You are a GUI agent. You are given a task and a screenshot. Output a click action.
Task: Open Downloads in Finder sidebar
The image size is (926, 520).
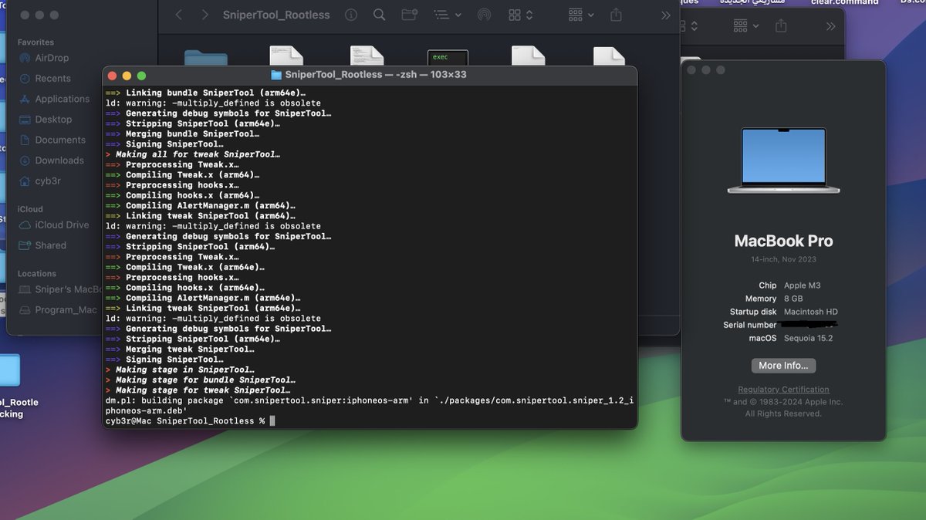[59, 160]
